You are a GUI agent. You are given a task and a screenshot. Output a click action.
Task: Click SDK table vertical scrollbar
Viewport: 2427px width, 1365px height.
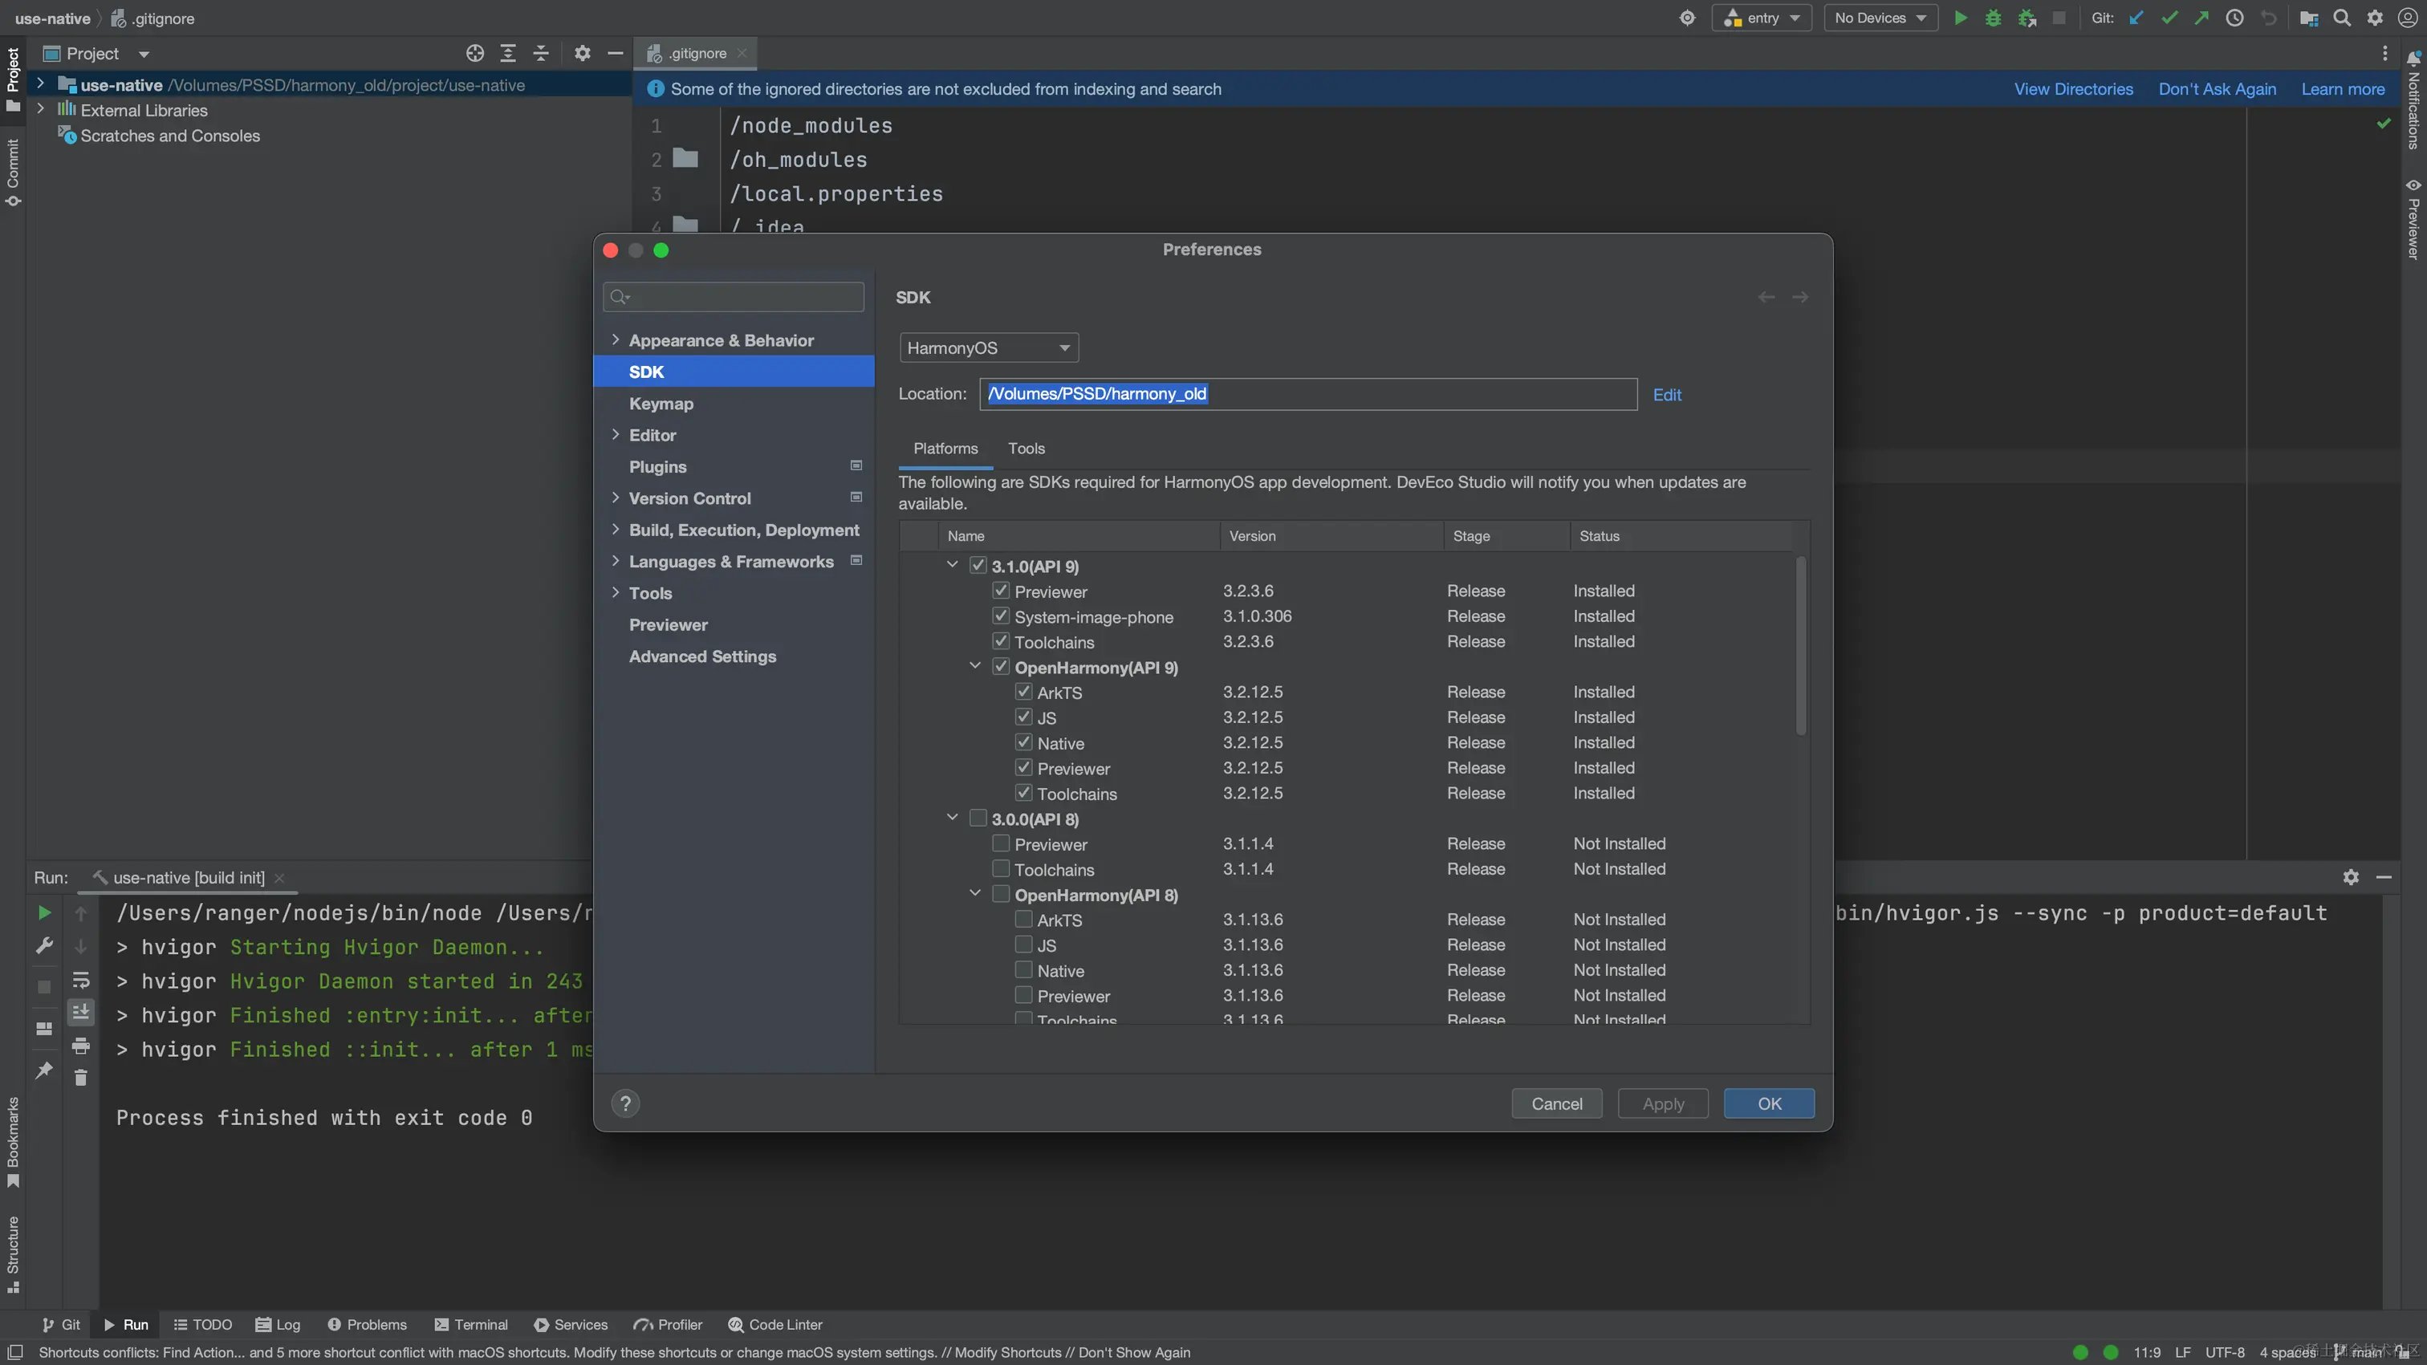click(1800, 644)
